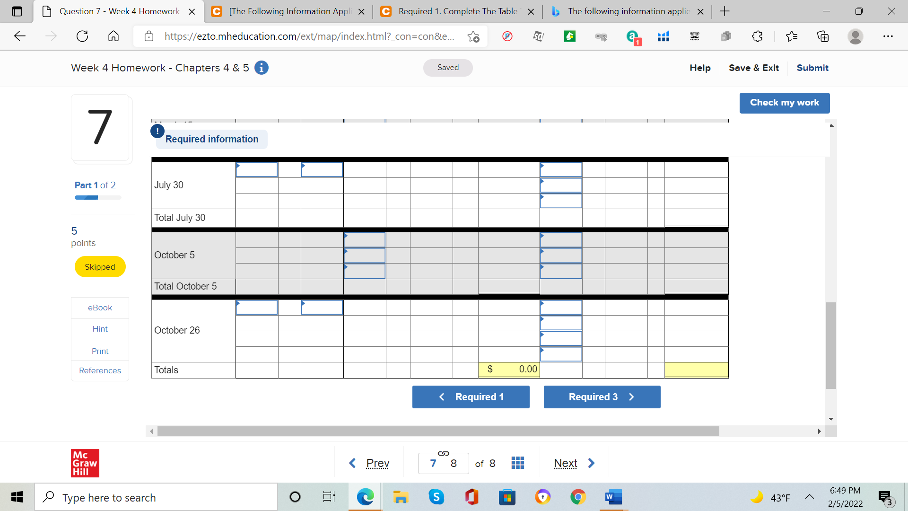Open the October 5 first dropdown cell
Viewport: 908px width, 511px height.
[x=364, y=240]
